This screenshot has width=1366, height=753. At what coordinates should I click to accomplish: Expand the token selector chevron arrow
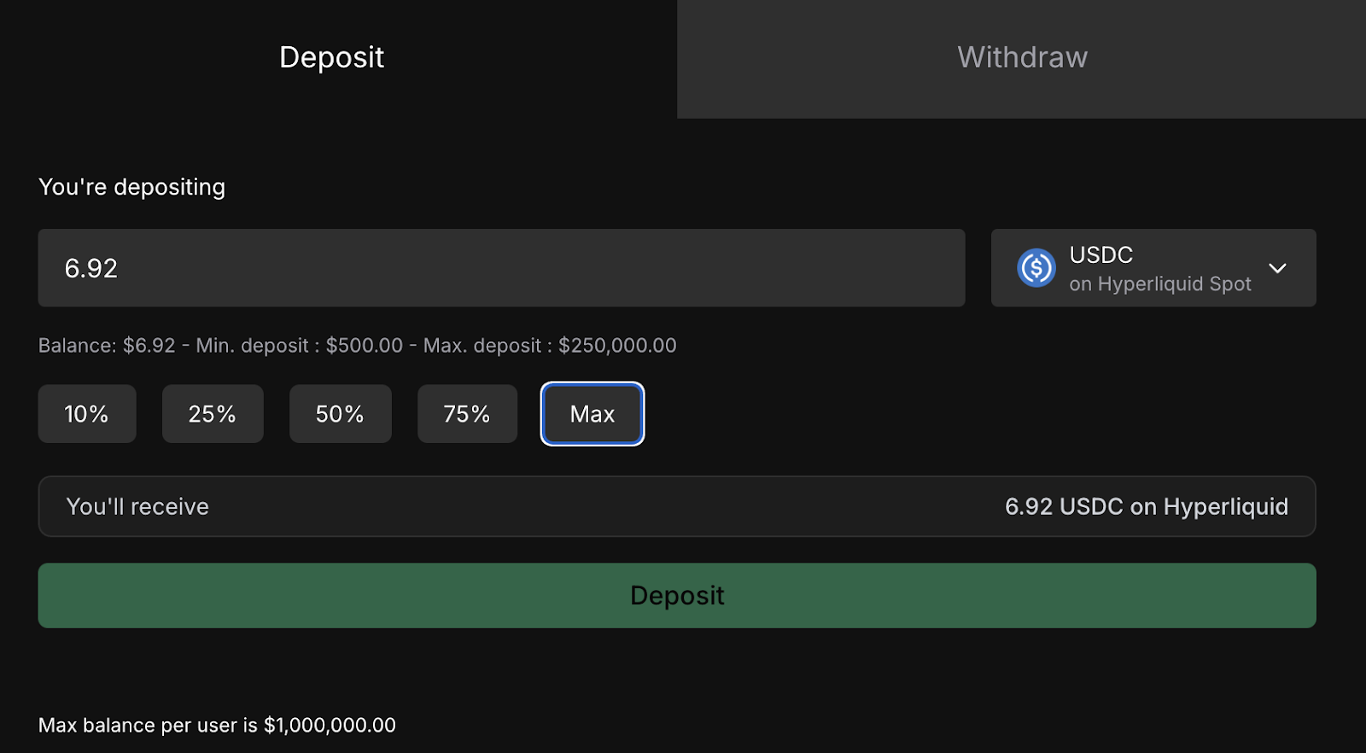pyautogui.click(x=1277, y=268)
